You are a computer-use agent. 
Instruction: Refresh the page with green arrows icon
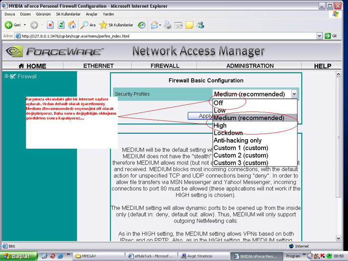point(61,25)
